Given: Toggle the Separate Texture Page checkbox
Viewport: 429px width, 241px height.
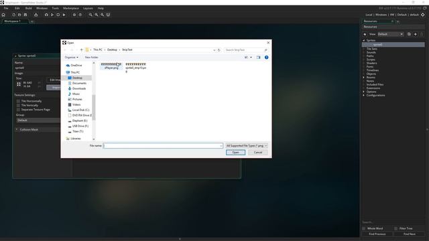Looking at the screenshot, I should click(x=18, y=110).
